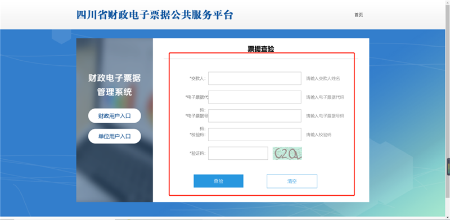Focus the 验证码 input field
This screenshot has width=450, height=220.
click(x=238, y=154)
